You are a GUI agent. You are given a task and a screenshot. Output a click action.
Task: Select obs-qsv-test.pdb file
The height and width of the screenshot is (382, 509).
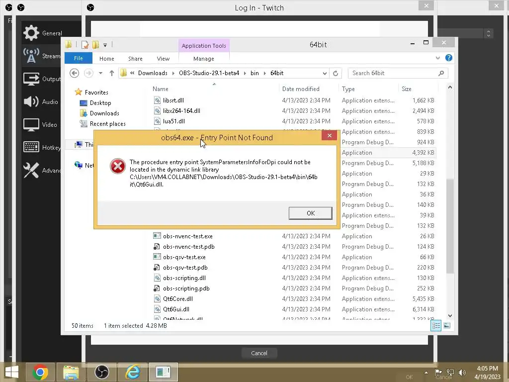(185, 267)
